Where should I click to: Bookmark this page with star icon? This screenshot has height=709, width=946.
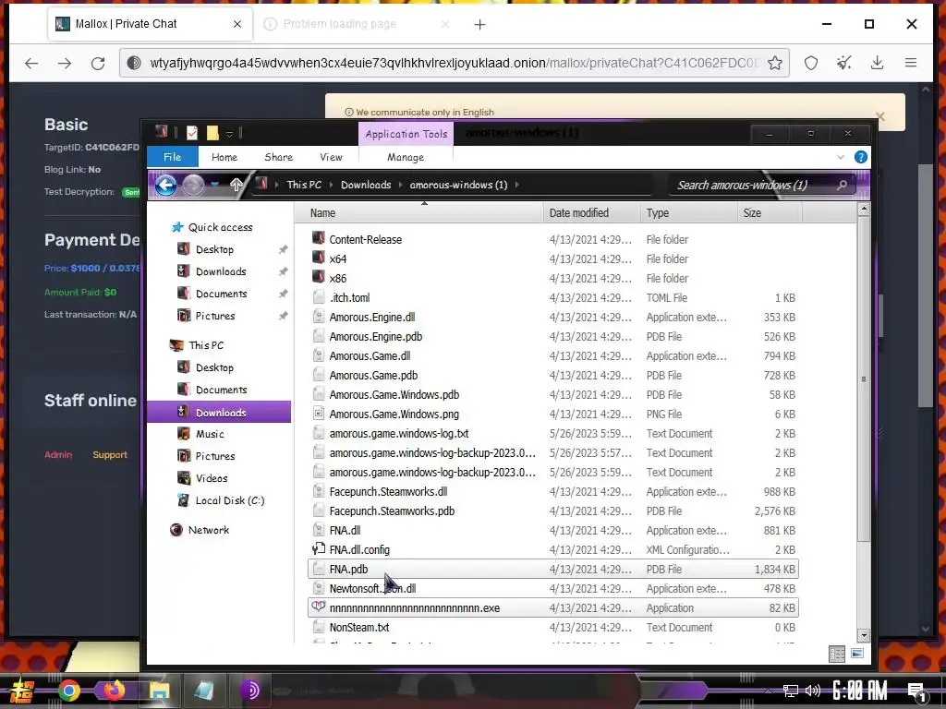point(775,63)
